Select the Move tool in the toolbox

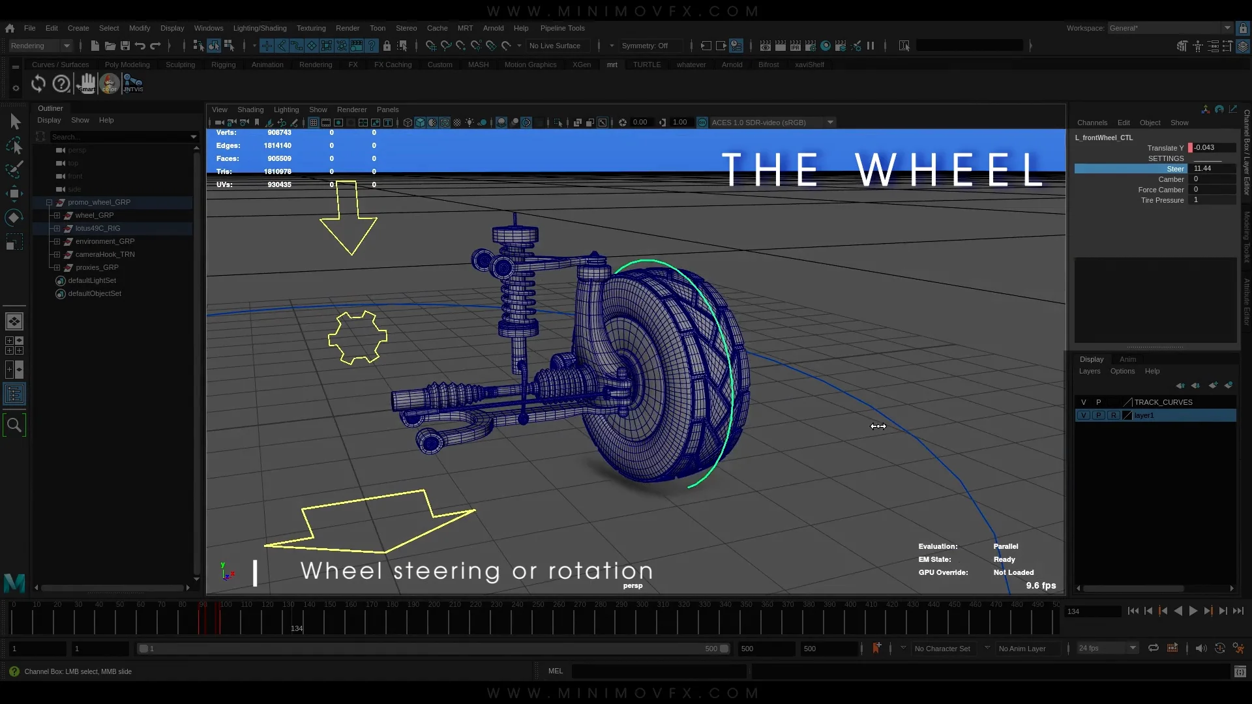(14, 194)
